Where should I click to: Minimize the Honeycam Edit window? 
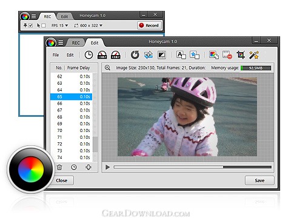click(x=256, y=41)
